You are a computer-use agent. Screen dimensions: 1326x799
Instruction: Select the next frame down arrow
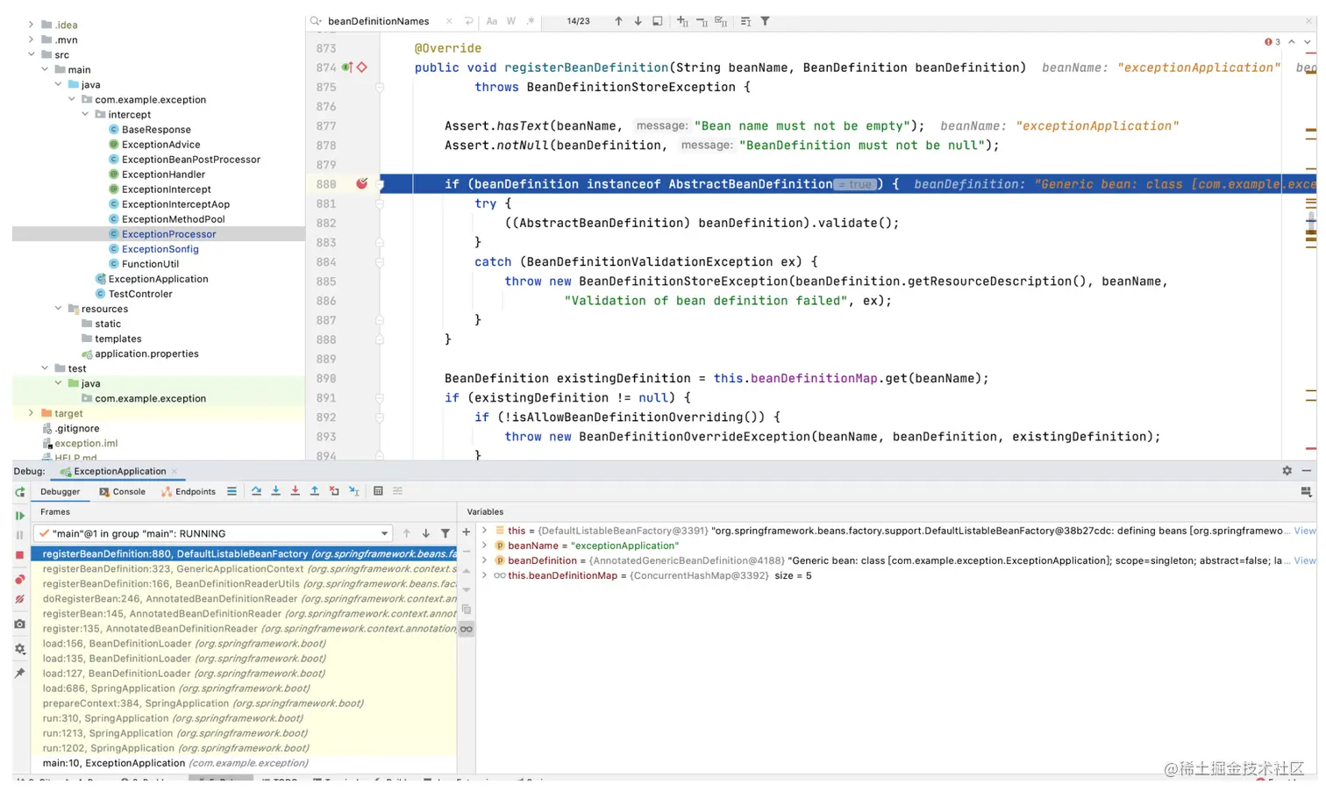tap(425, 533)
